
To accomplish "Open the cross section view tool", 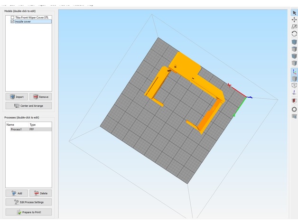I will click(294, 101).
